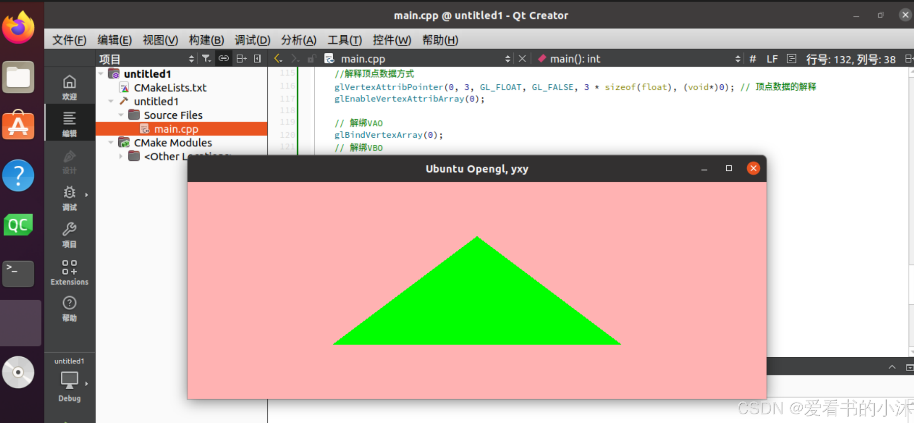
Task: Open the Projects view type dropdown
Action: [x=146, y=59]
